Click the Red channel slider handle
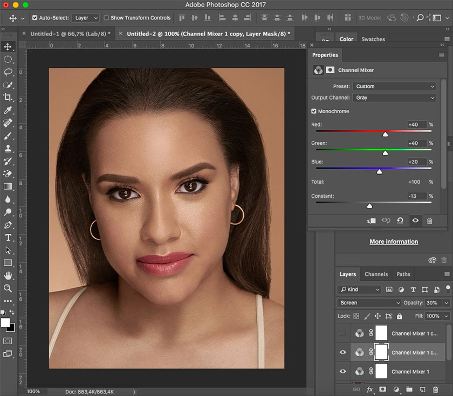 coord(385,134)
